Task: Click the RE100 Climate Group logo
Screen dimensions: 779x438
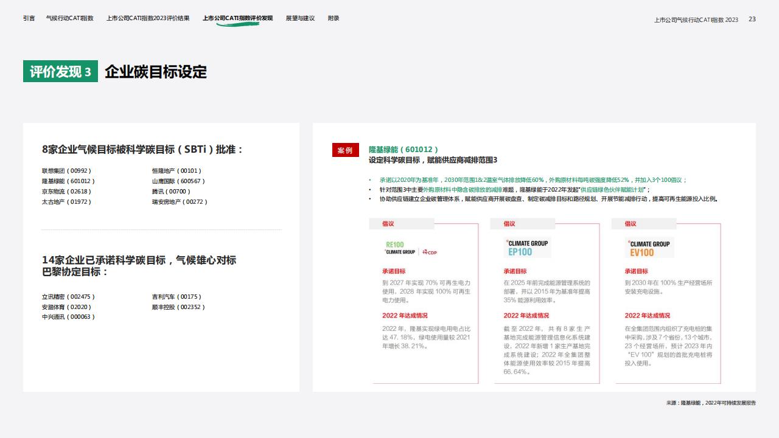Action: tap(411, 248)
